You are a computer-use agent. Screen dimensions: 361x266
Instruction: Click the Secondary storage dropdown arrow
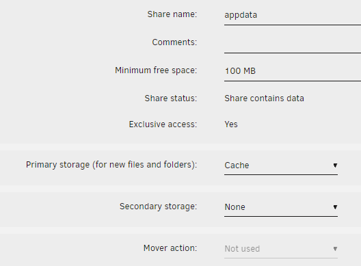(335, 207)
